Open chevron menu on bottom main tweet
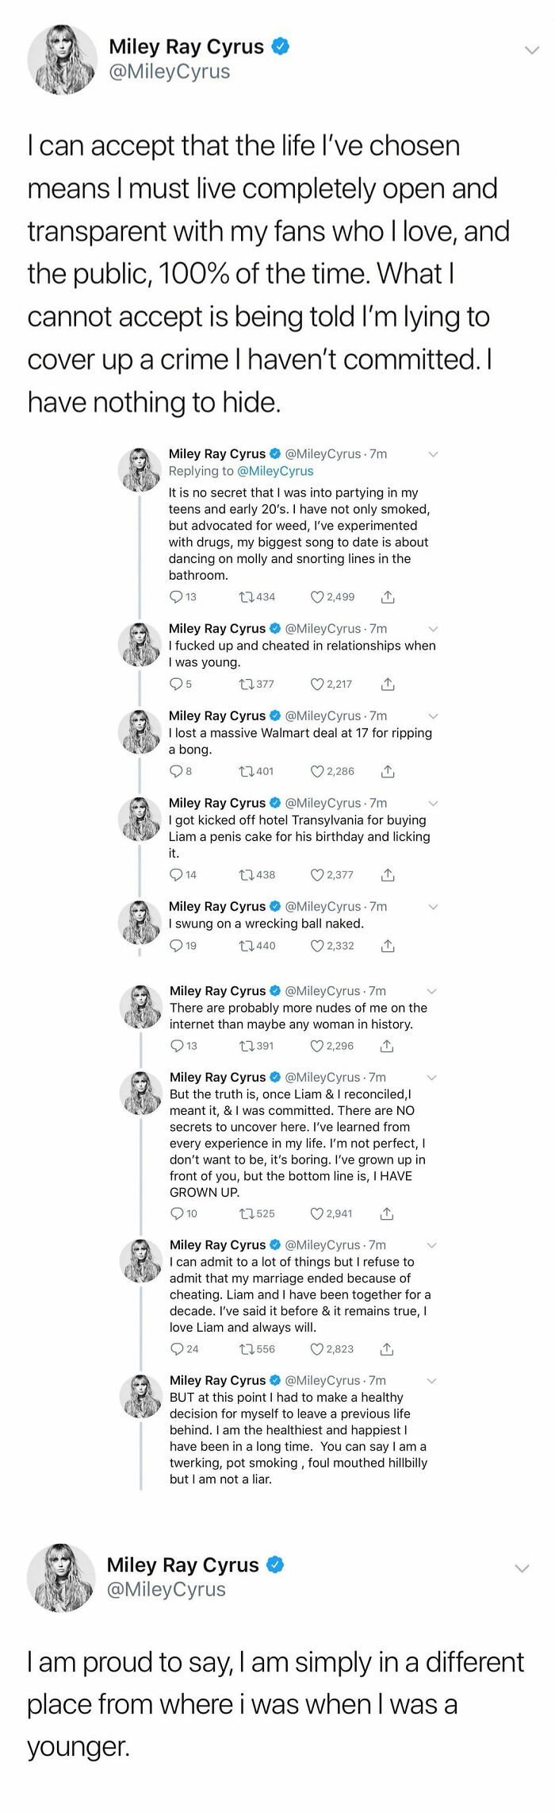Viewport: 555px width, 1813px height. point(522,1568)
